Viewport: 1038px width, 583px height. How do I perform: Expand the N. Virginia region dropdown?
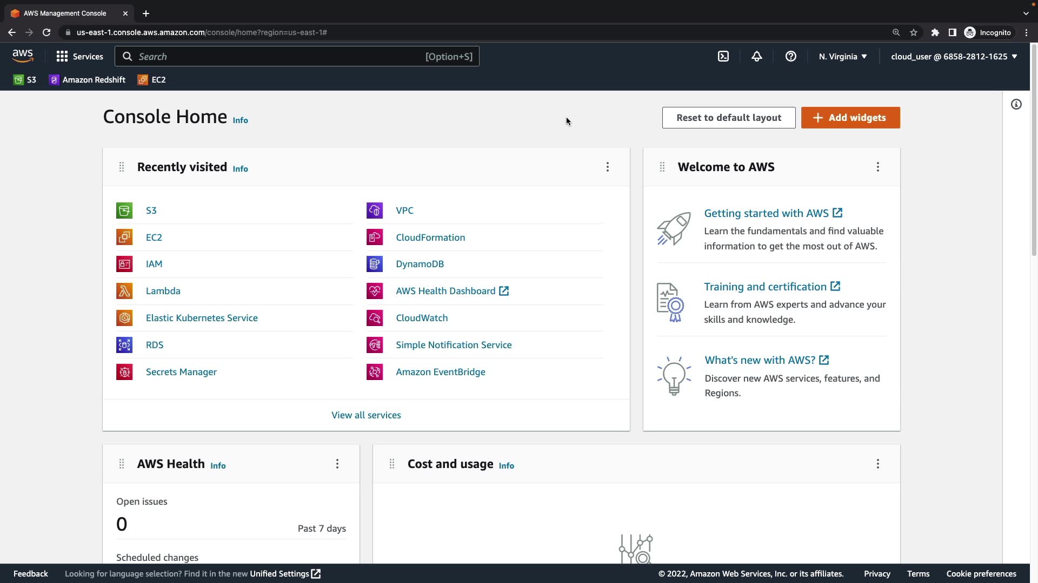point(843,56)
